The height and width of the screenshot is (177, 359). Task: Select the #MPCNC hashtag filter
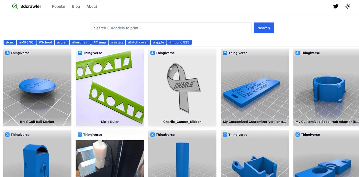coord(26,42)
